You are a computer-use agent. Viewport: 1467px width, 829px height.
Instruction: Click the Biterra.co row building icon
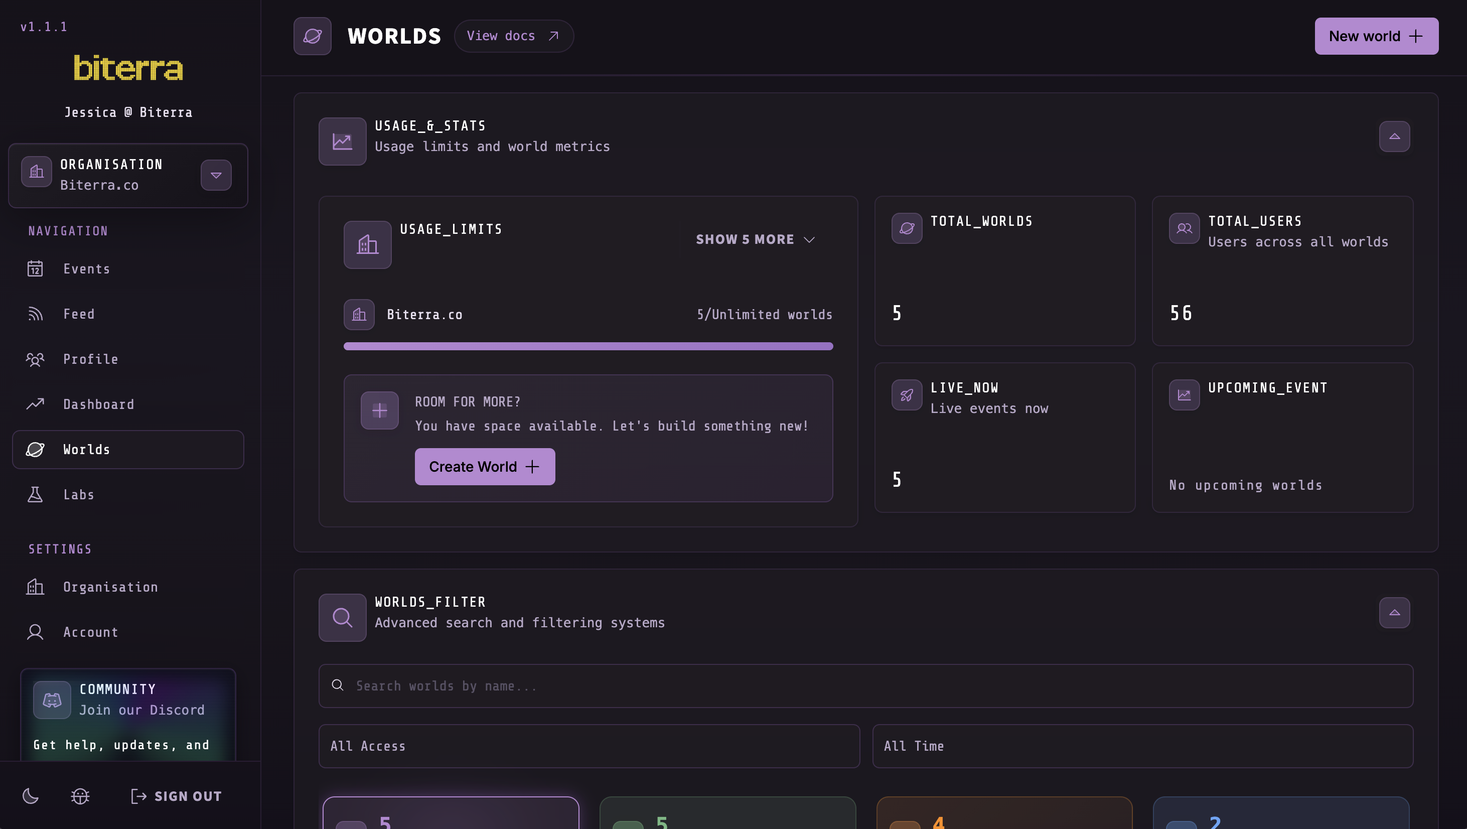[359, 315]
